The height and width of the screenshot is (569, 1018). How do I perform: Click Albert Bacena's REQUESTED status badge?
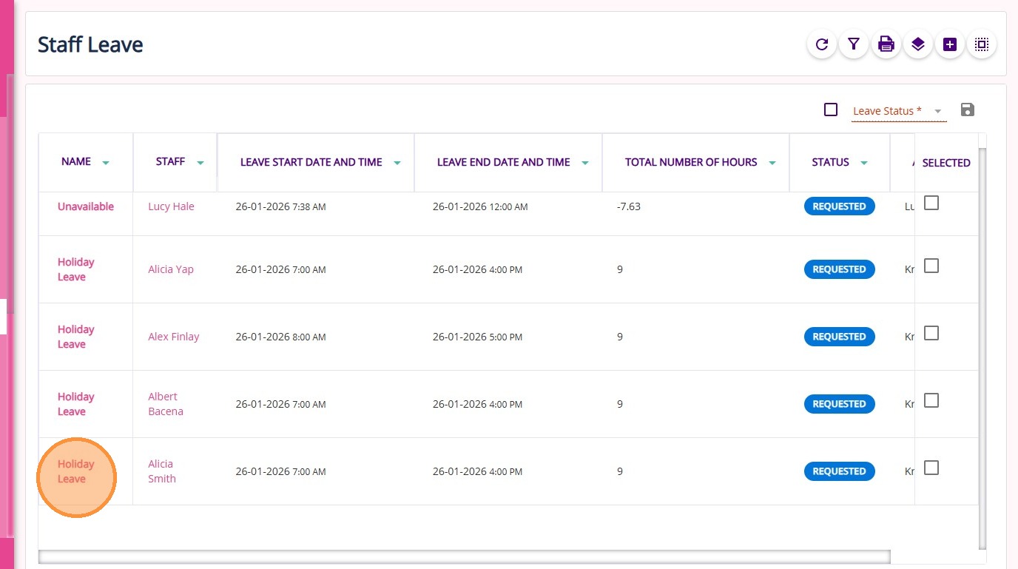point(839,404)
